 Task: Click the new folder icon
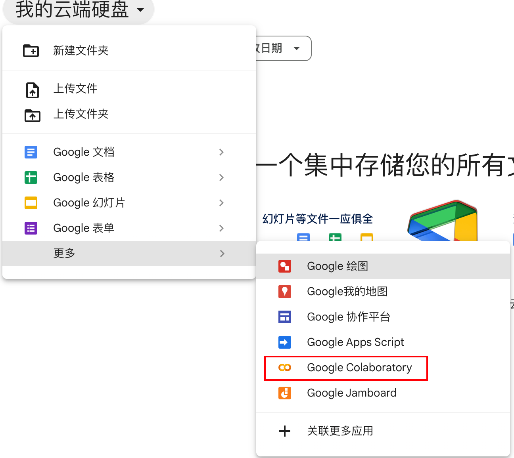31,51
